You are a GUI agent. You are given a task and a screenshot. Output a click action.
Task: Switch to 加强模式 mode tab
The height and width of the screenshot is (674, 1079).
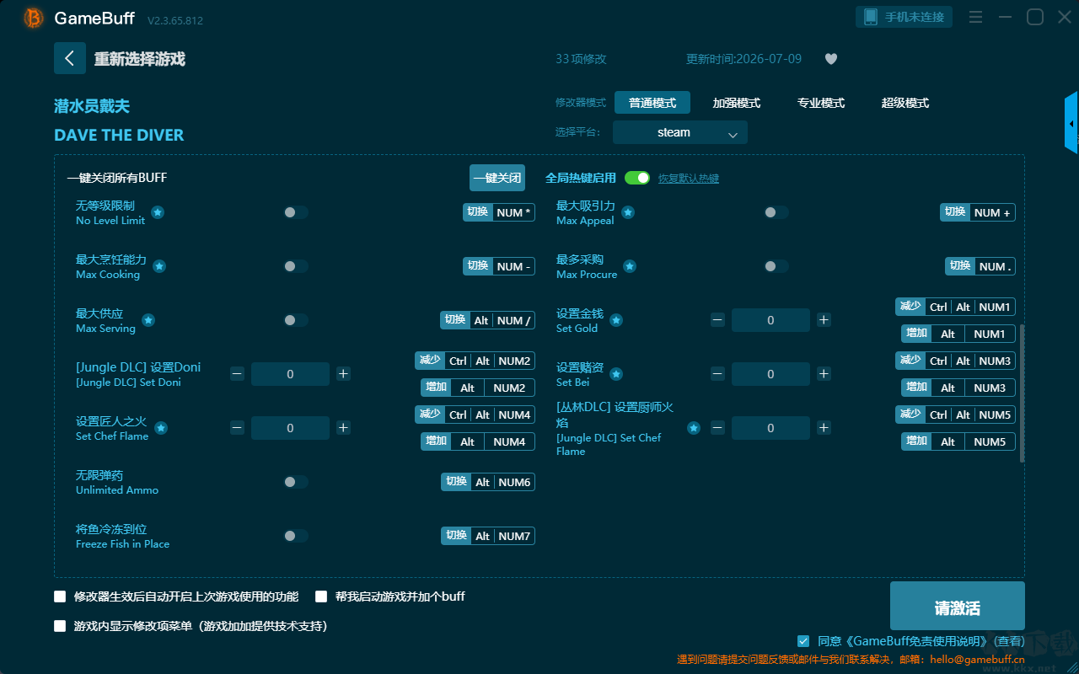click(x=737, y=103)
